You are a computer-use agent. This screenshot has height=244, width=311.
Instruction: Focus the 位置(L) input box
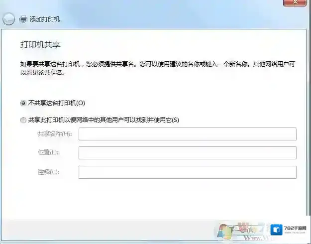[187, 153]
